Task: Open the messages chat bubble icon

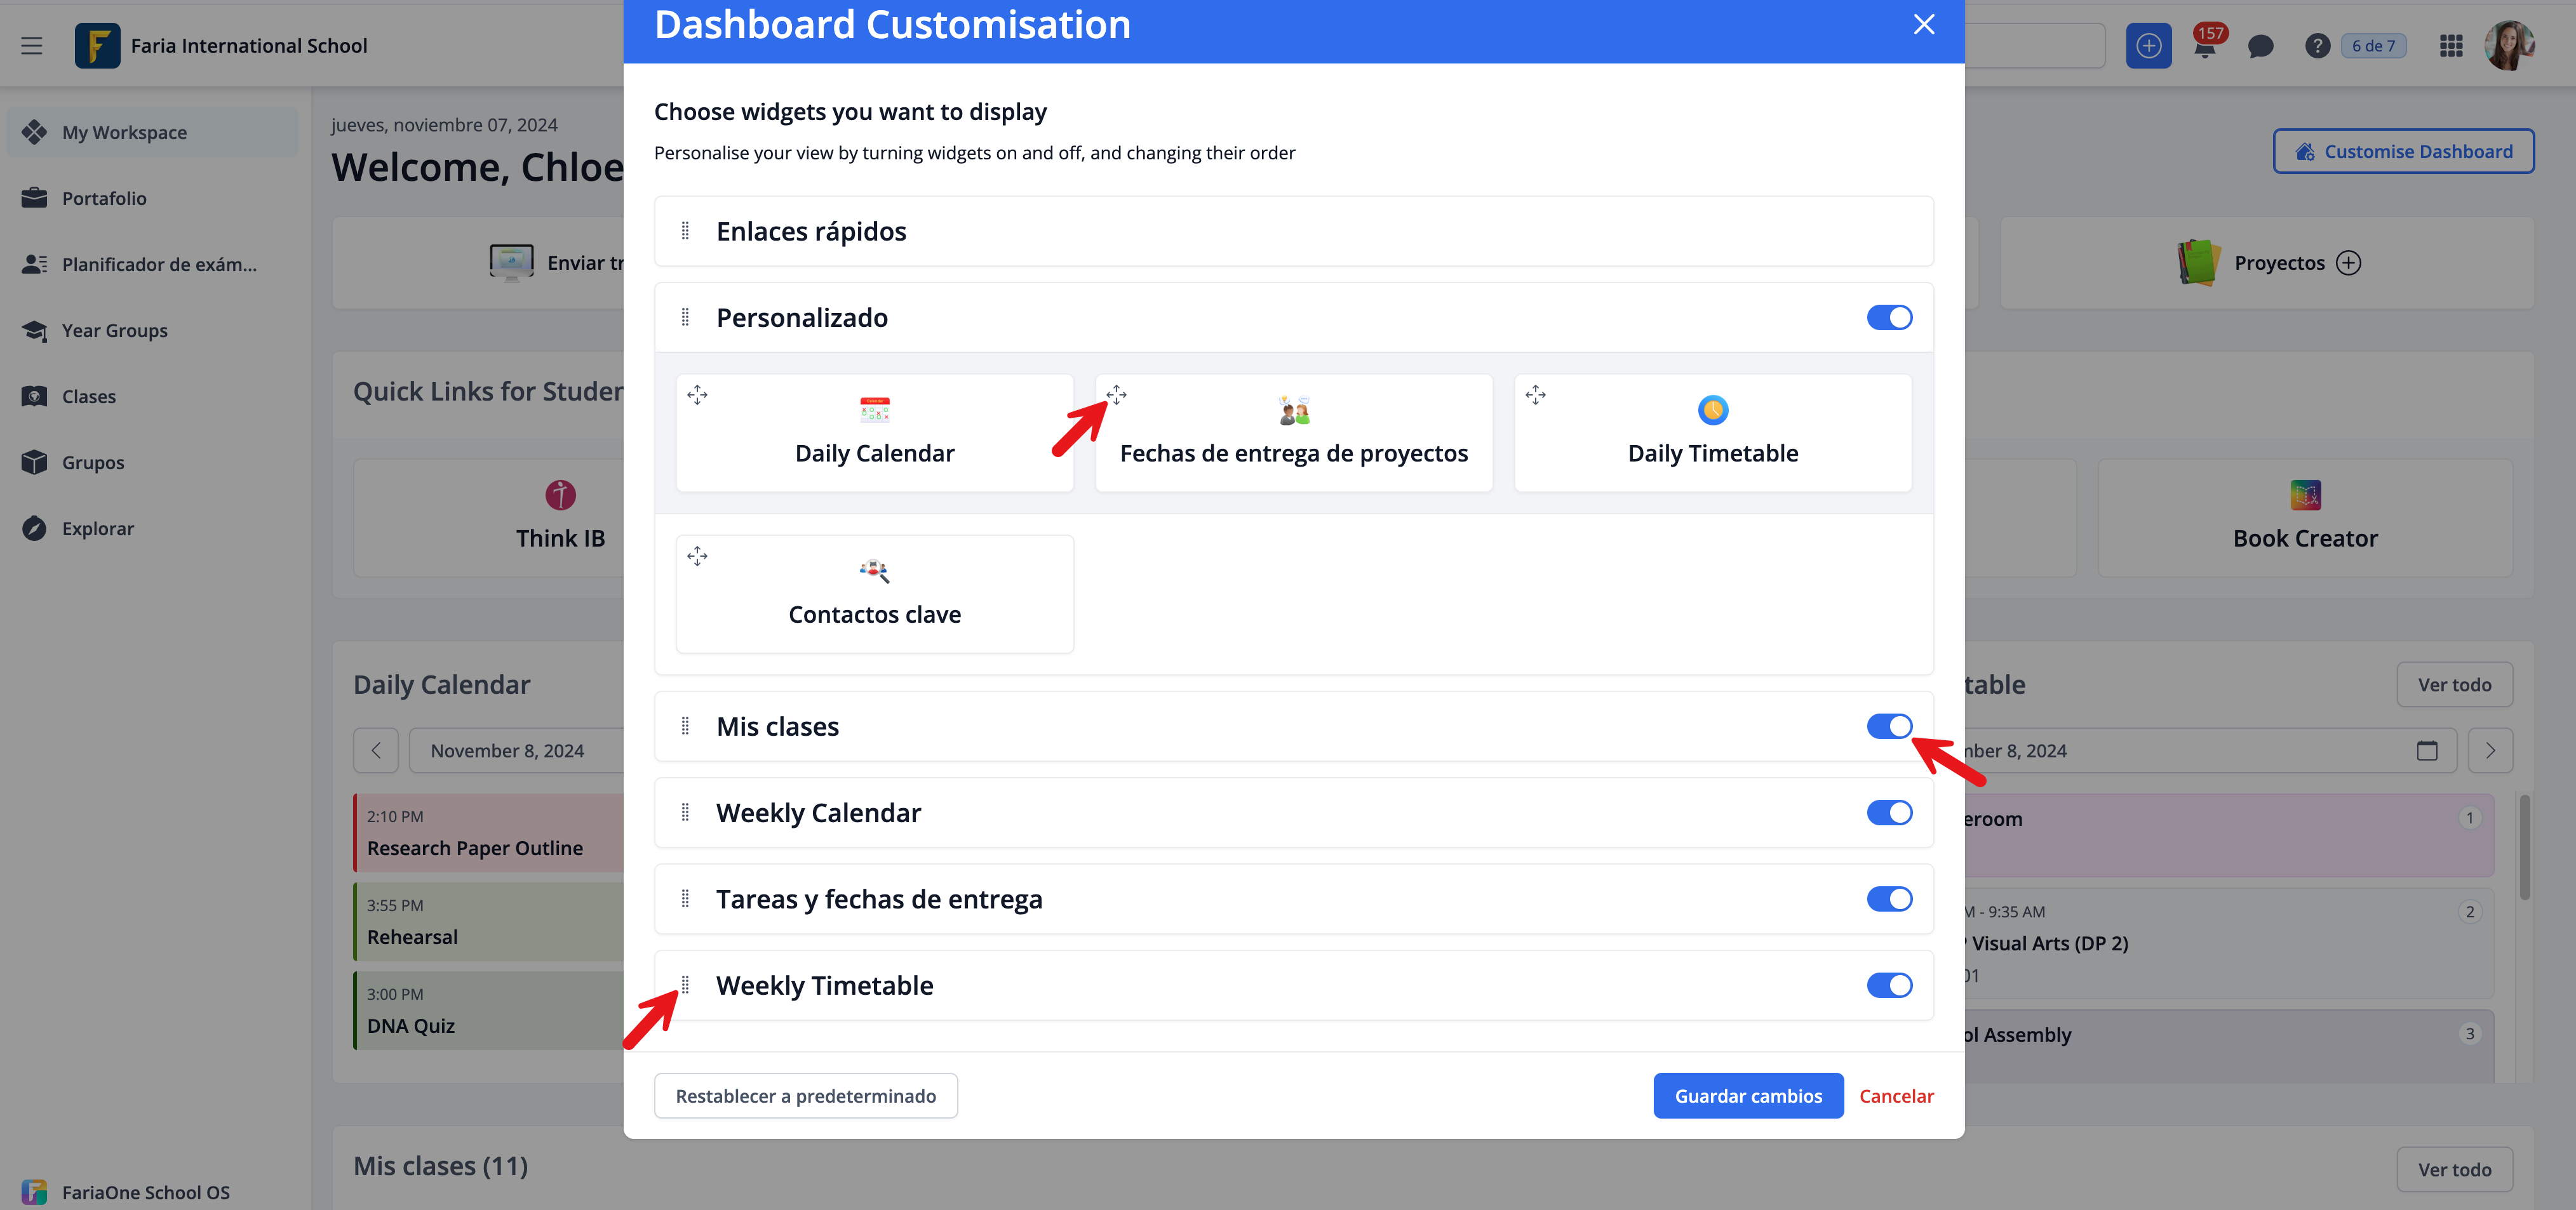Action: (x=2260, y=46)
